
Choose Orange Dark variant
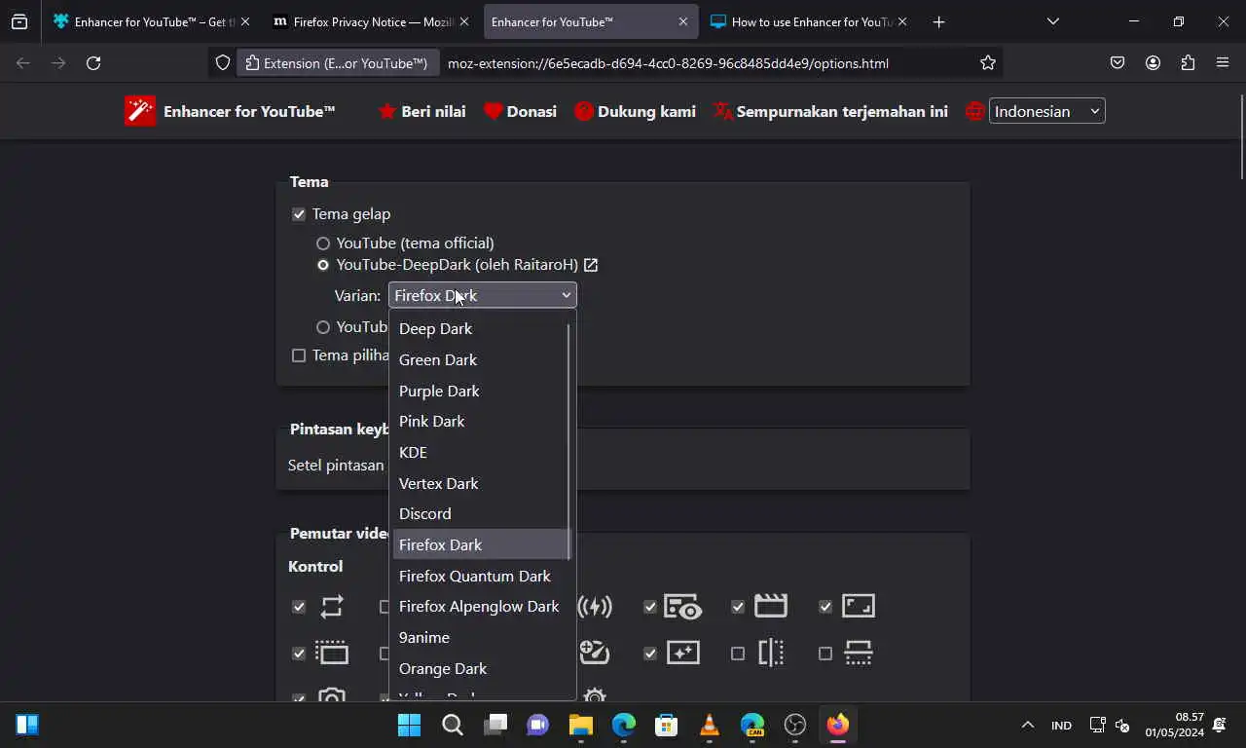pyautogui.click(x=481, y=668)
